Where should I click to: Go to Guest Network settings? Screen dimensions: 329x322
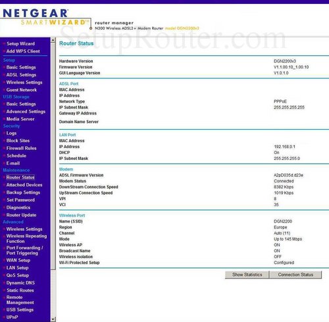22,90
